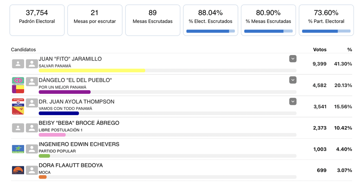Click the purple Por un Mejor Panamá bar
This screenshot has width=362, height=182.
[64, 92]
